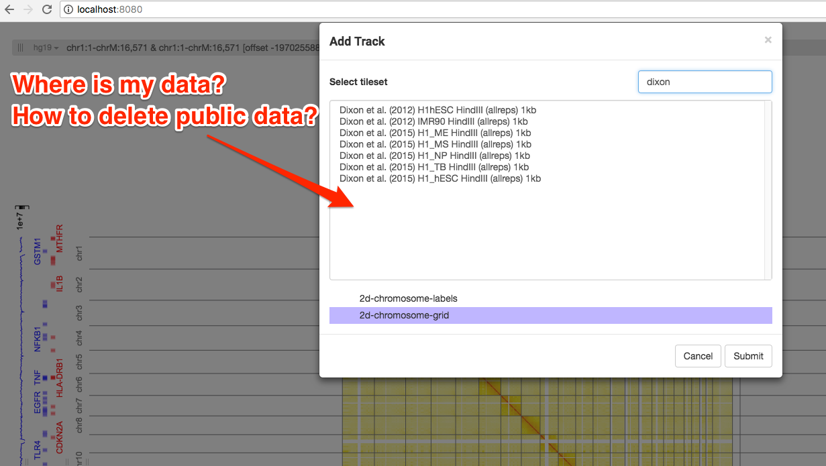Reload the page with the refresh icon

point(47,10)
